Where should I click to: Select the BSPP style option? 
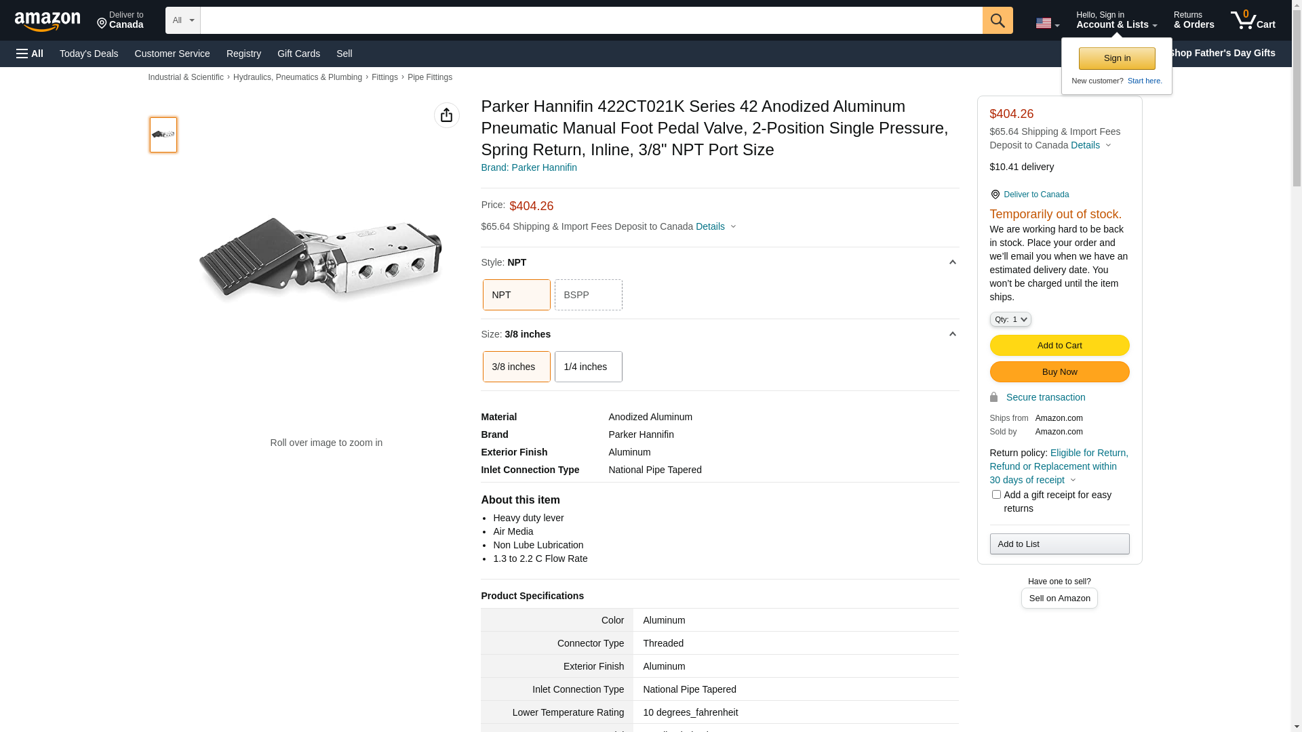(x=588, y=295)
